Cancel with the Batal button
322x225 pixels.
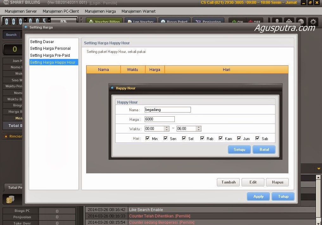click(264, 149)
